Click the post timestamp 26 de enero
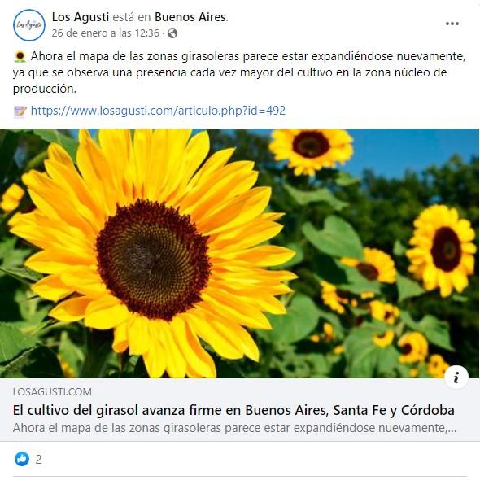The width and height of the screenshot is (480, 480). point(105,33)
